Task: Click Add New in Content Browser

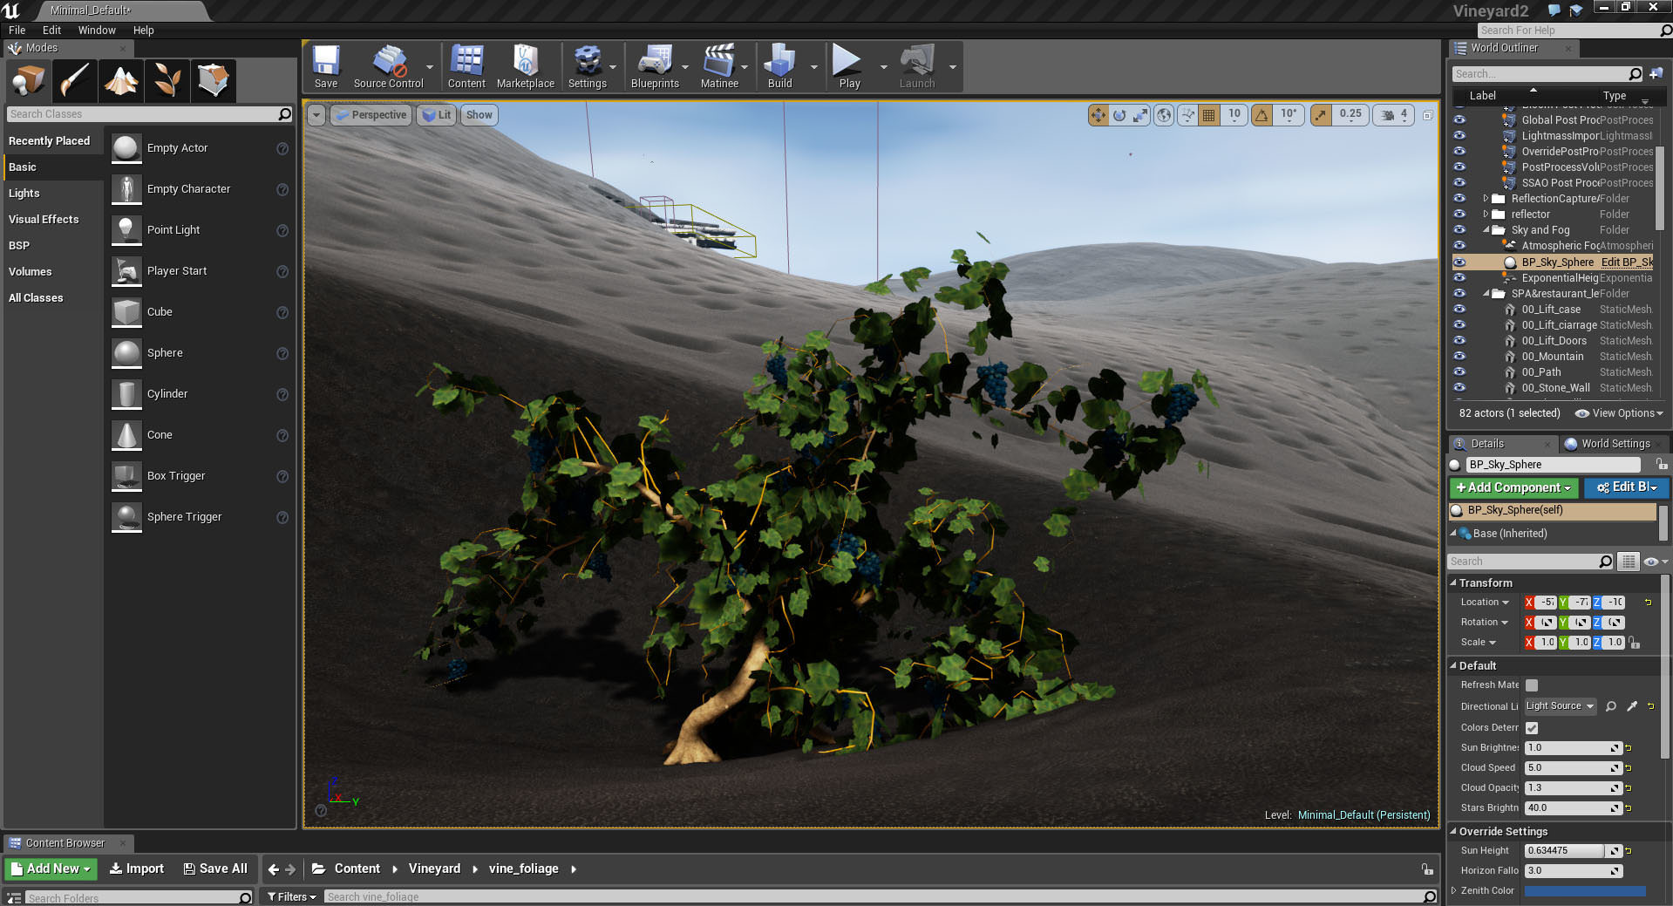Action: [51, 869]
